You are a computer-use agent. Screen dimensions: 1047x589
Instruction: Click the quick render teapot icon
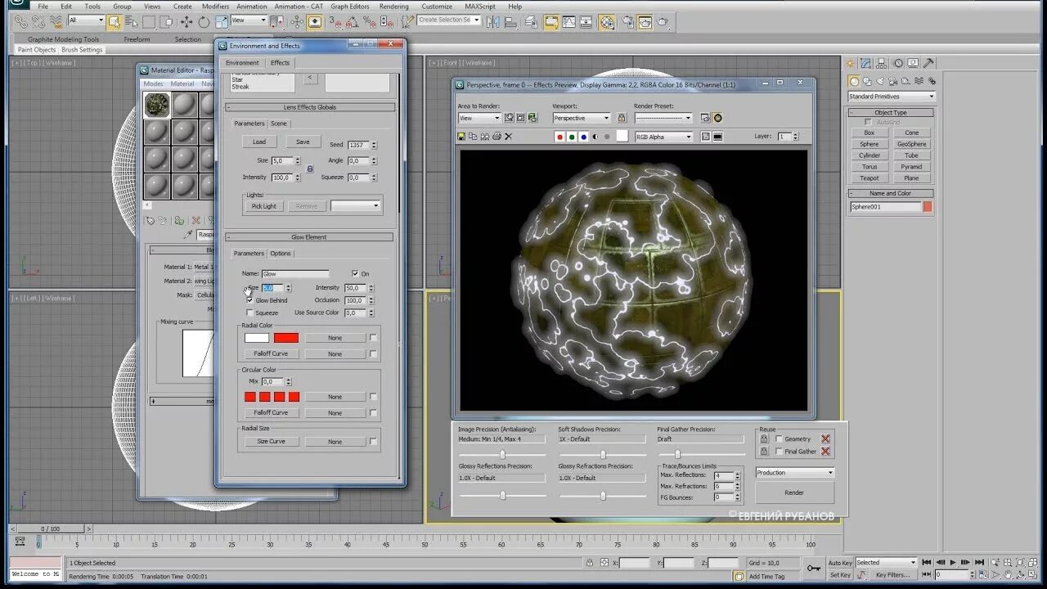(663, 22)
